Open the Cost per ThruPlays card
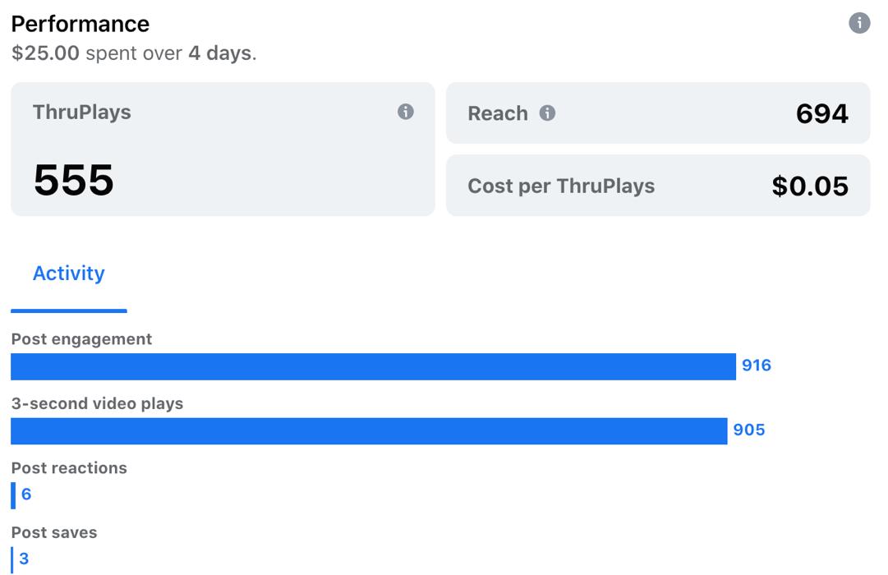 tap(658, 186)
